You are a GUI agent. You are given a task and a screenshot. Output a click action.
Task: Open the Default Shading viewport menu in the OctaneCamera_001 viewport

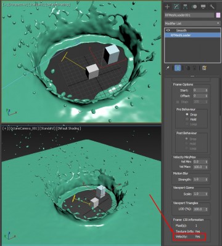68,129
